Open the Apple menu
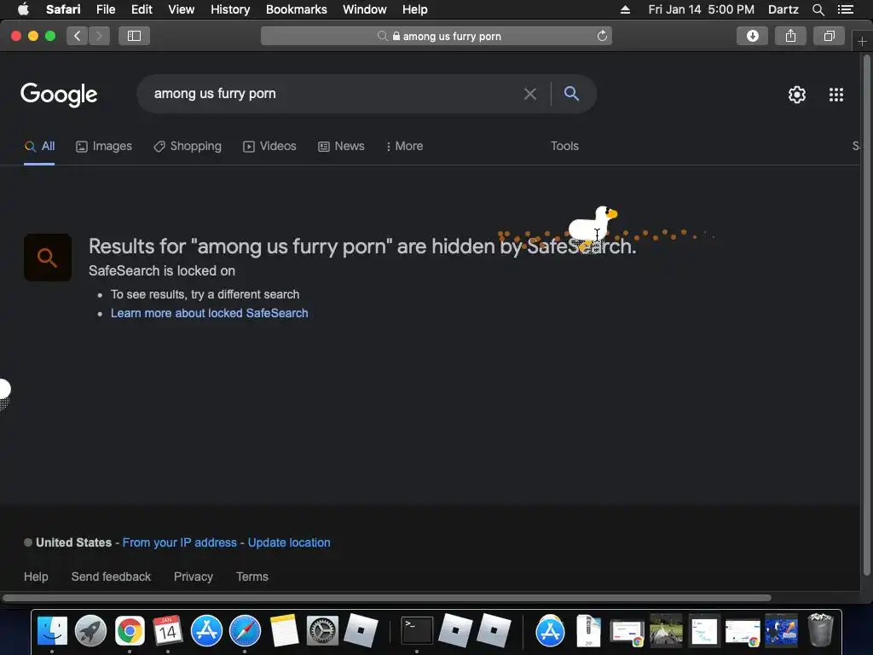Image resolution: width=873 pixels, height=655 pixels. pyautogui.click(x=23, y=9)
